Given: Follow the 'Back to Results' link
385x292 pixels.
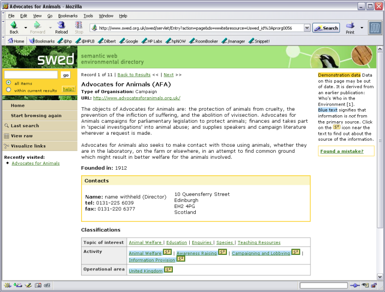Looking at the screenshot, I should 134,75.
